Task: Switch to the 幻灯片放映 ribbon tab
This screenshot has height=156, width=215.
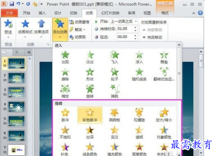Action: coord(110,13)
